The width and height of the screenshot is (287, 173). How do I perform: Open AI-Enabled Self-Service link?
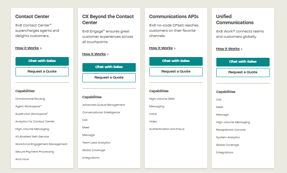(32, 137)
